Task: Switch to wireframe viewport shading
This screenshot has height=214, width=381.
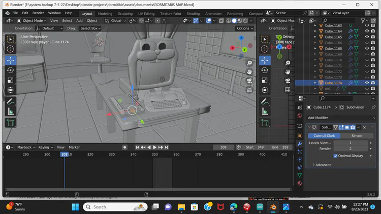Action: point(229,21)
